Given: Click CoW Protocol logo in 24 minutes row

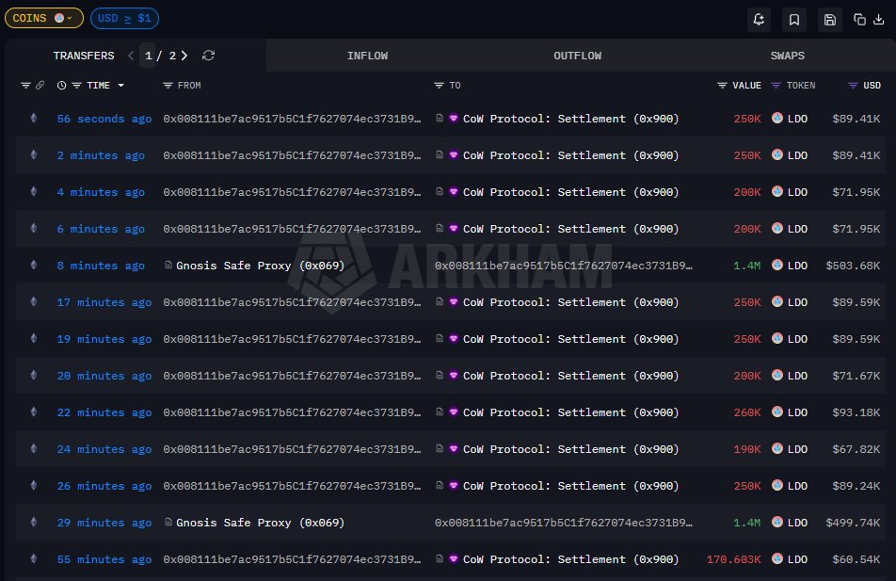Looking at the screenshot, I should click(x=453, y=448).
